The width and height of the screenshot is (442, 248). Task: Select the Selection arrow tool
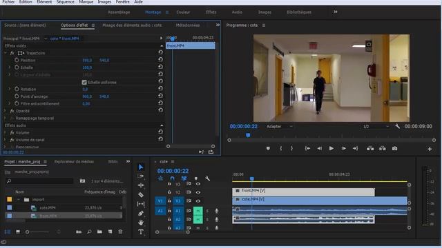[x=141, y=167]
